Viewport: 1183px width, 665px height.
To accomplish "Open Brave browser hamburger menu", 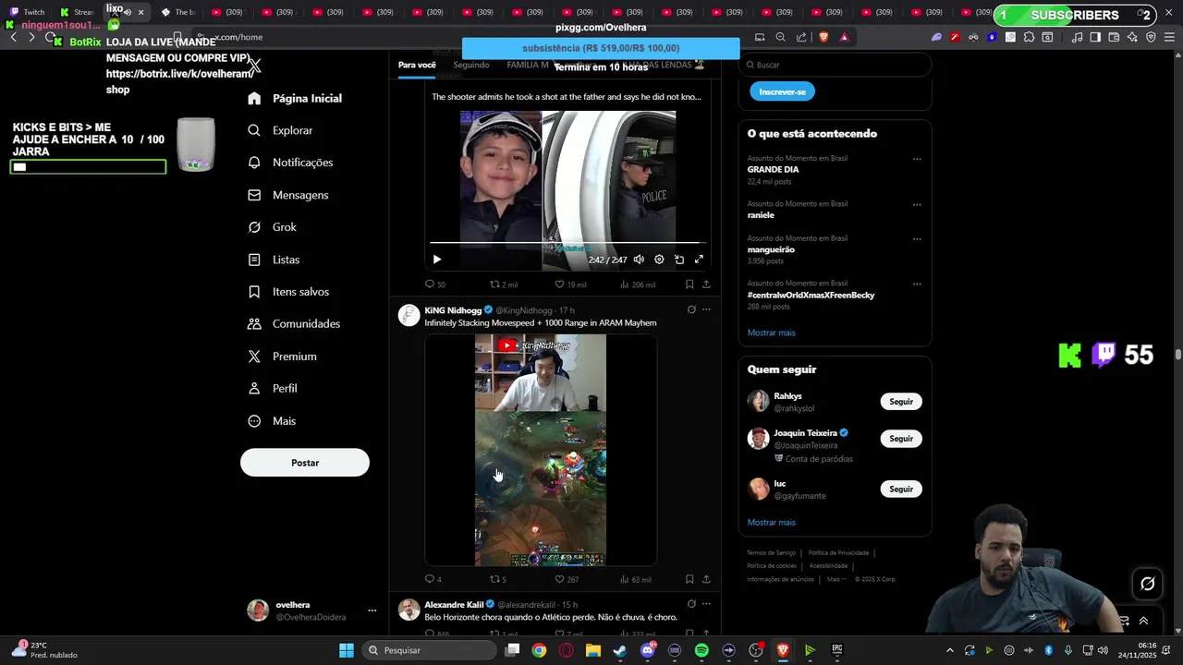I will 1169,37.
